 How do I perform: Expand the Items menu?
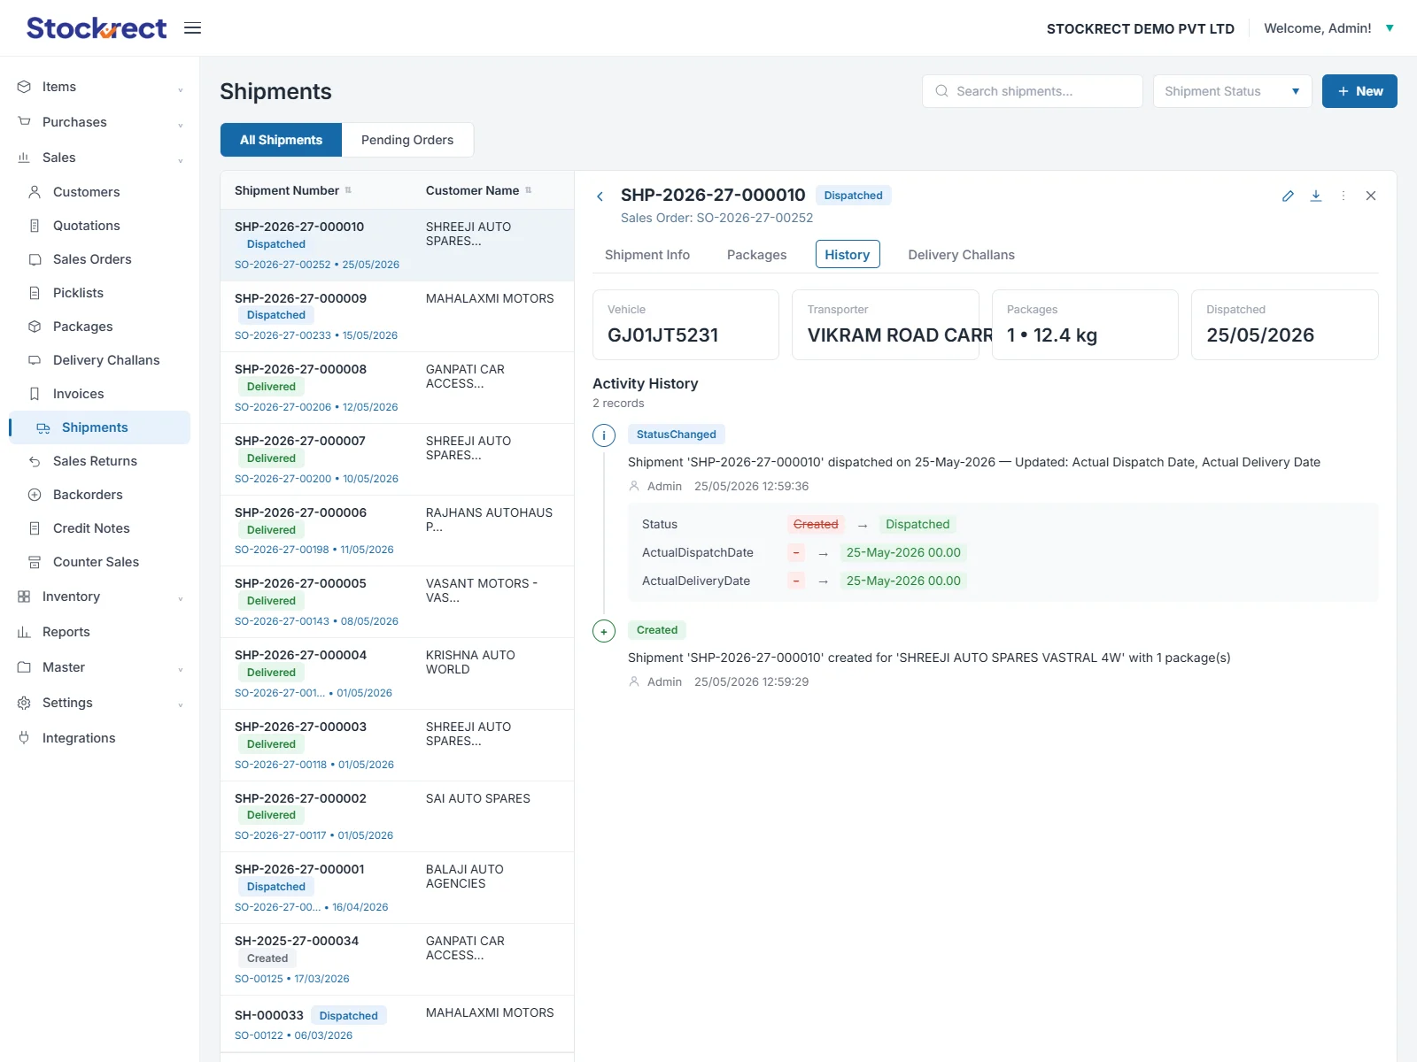click(100, 87)
